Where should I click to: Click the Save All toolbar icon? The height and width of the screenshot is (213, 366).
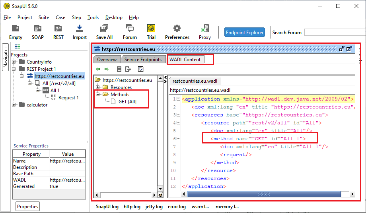click(x=104, y=29)
